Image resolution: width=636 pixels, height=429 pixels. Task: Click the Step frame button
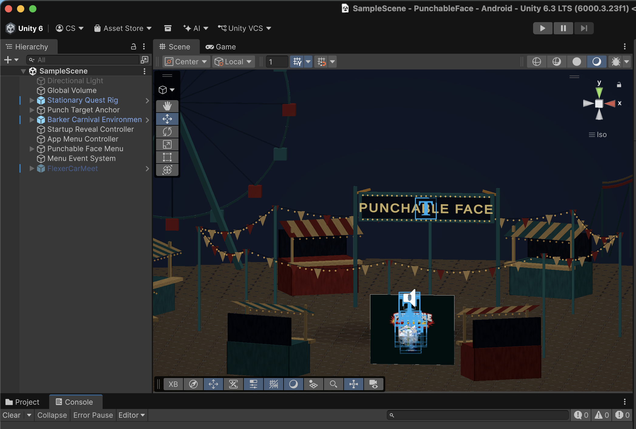click(584, 28)
